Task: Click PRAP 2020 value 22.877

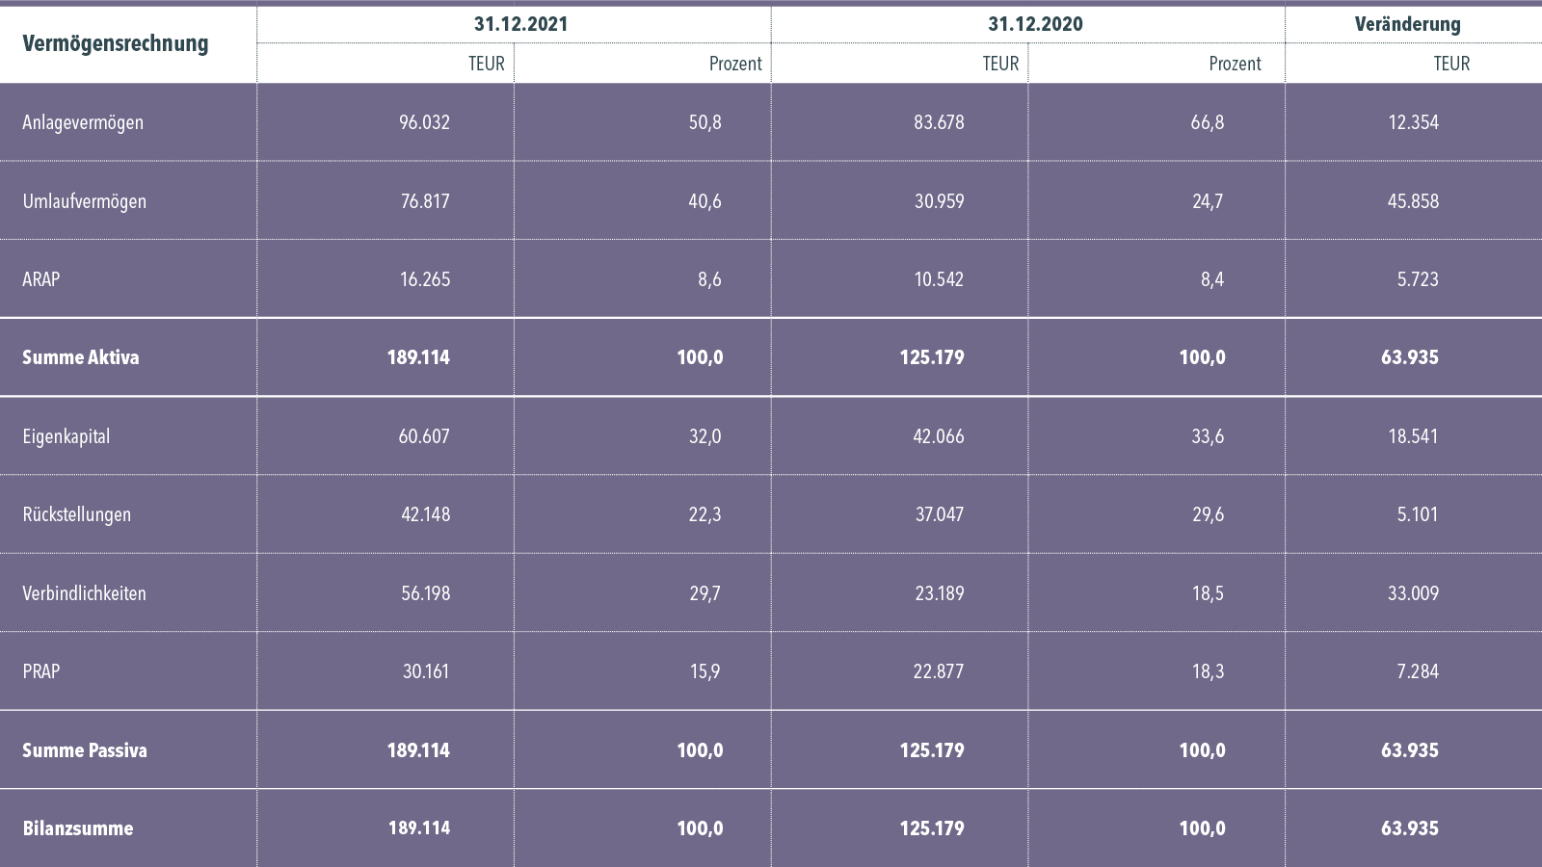Action: click(939, 671)
